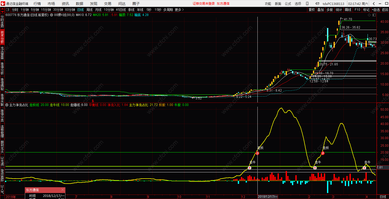Open the 版面 menu
The width and height of the screenshot is (389, 199).
coord(278,4)
